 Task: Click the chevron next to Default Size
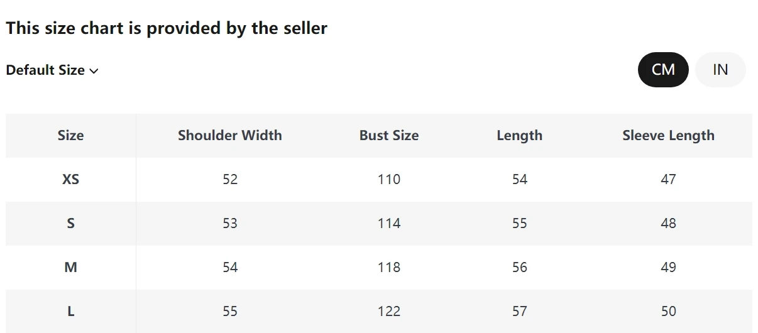coord(94,71)
